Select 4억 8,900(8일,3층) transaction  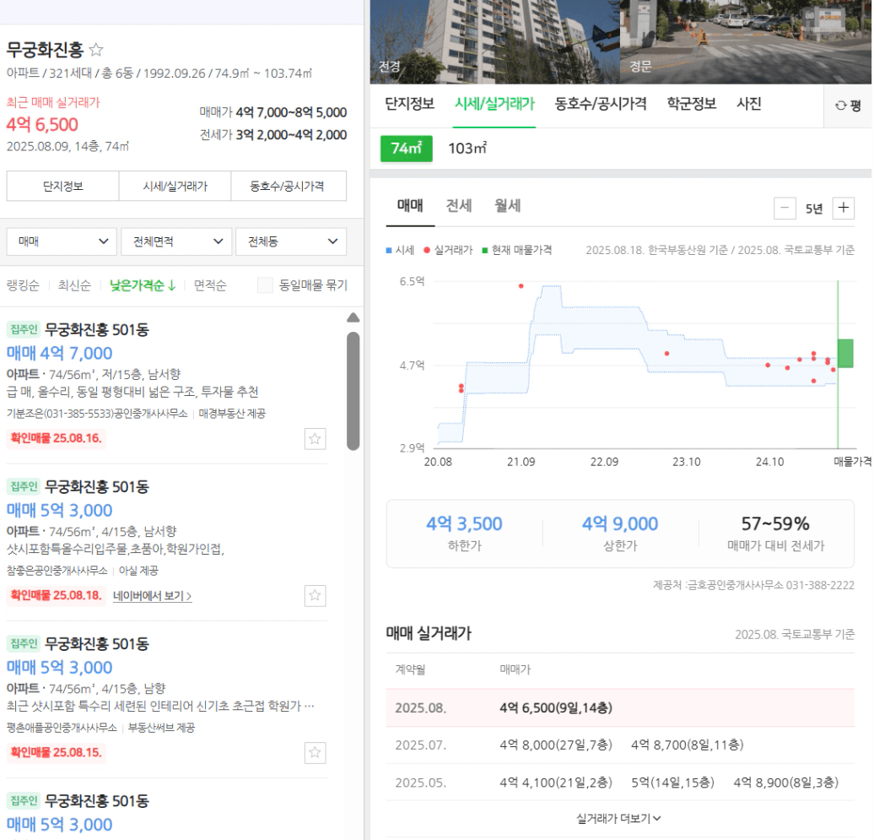pos(786,783)
